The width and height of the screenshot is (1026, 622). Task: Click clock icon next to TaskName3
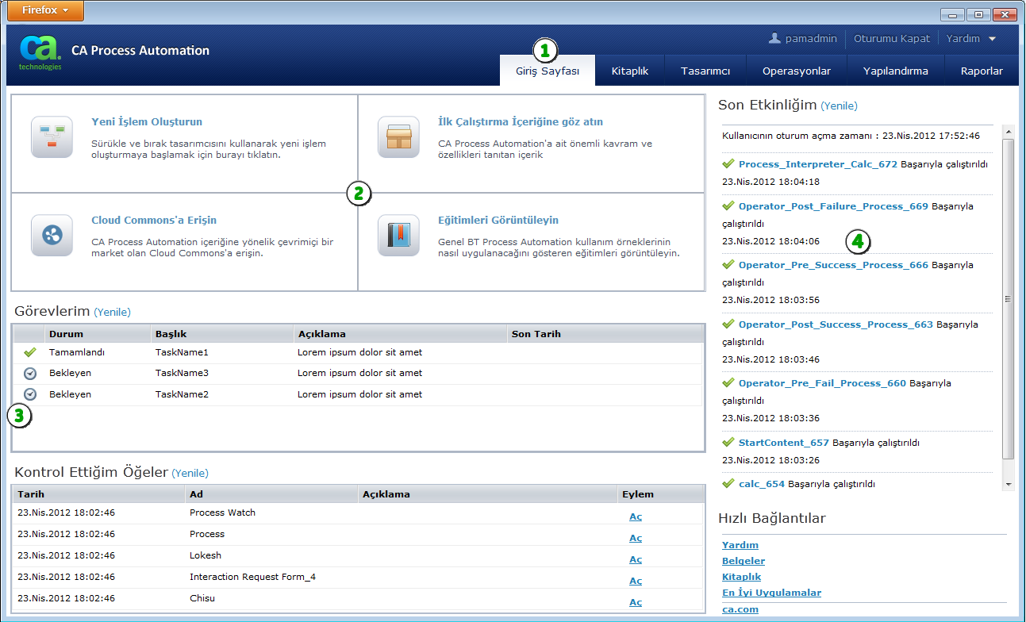(x=30, y=373)
